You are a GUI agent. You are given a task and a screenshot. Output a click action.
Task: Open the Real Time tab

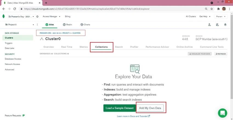pyautogui.click(x=67, y=47)
